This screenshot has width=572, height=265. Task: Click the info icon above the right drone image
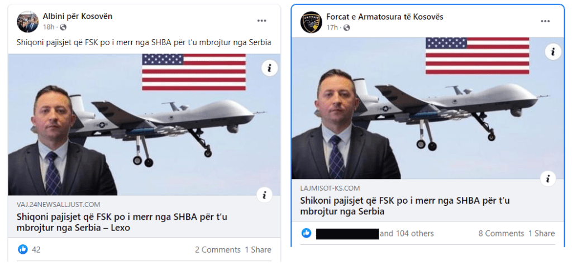click(x=553, y=52)
